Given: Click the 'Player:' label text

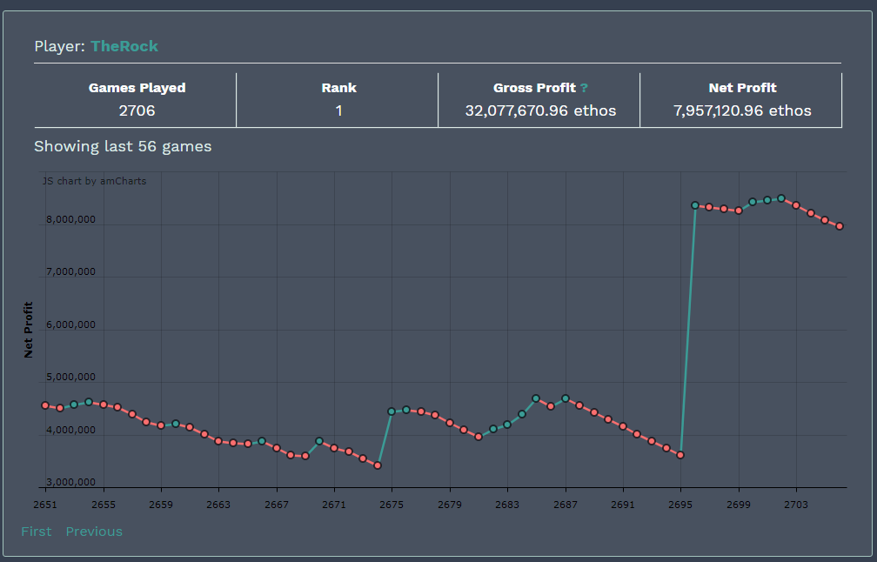Looking at the screenshot, I should tap(60, 46).
